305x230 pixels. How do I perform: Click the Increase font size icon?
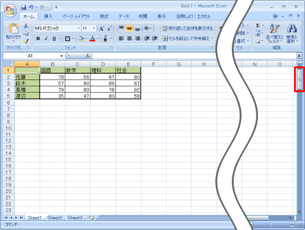pos(101,29)
